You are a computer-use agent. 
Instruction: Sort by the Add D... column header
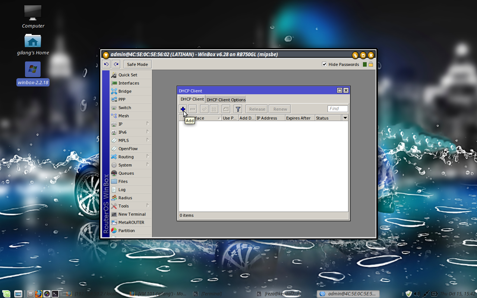pyautogui.click(x=247, y=118)
